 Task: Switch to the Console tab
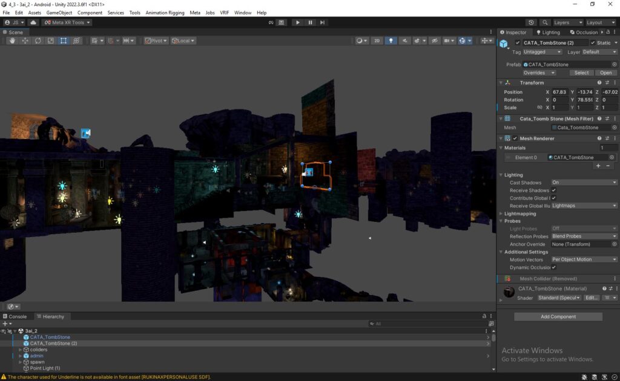[17, 316]
